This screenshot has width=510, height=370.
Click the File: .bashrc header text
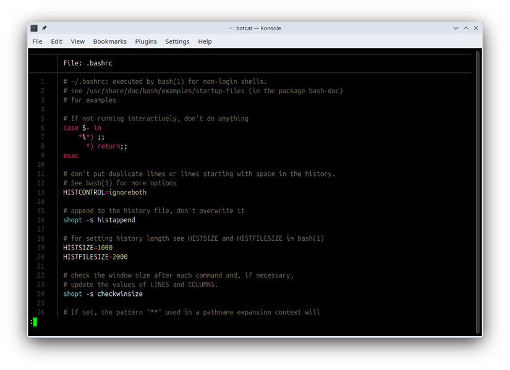pos(87,62)
